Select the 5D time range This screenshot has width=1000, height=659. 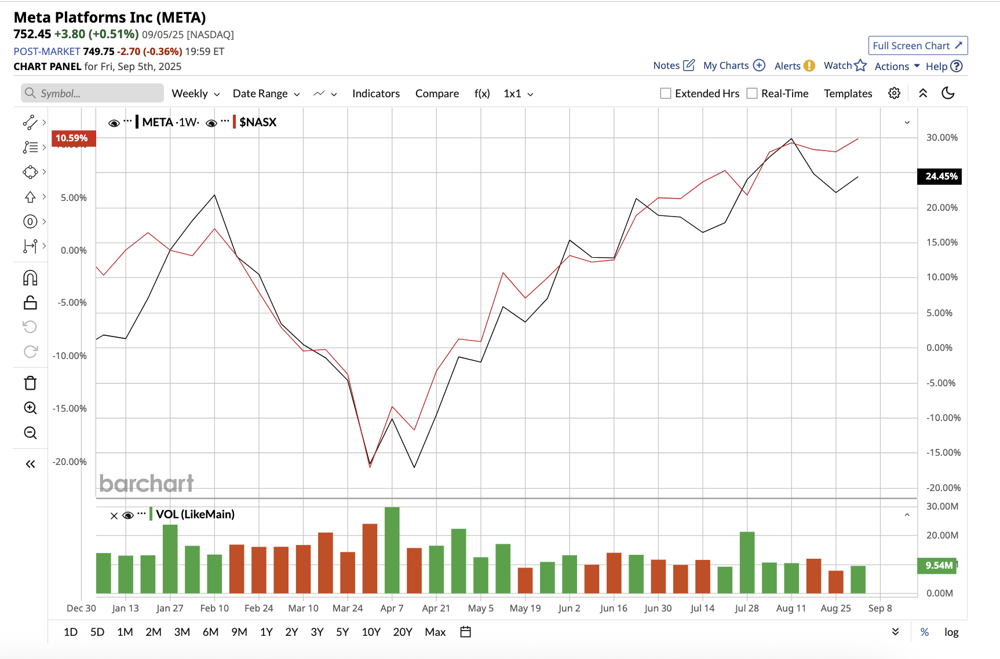(x=97, y=632)
